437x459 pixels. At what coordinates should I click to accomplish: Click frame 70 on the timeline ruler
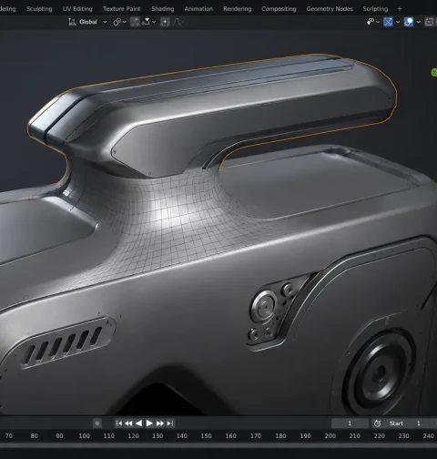pyautogui.click(x=9, y=436)
